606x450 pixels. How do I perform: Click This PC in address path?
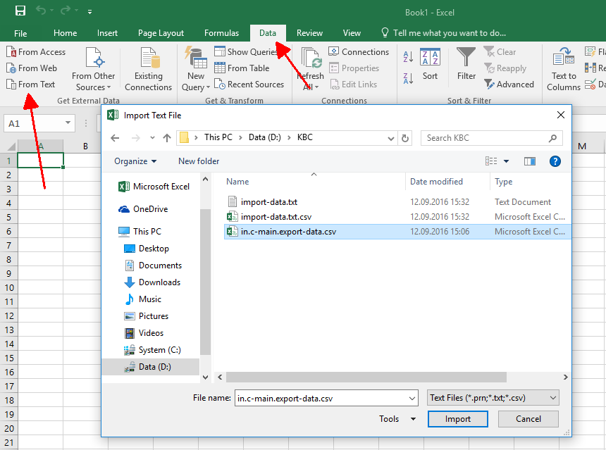(x=218, y=137)
